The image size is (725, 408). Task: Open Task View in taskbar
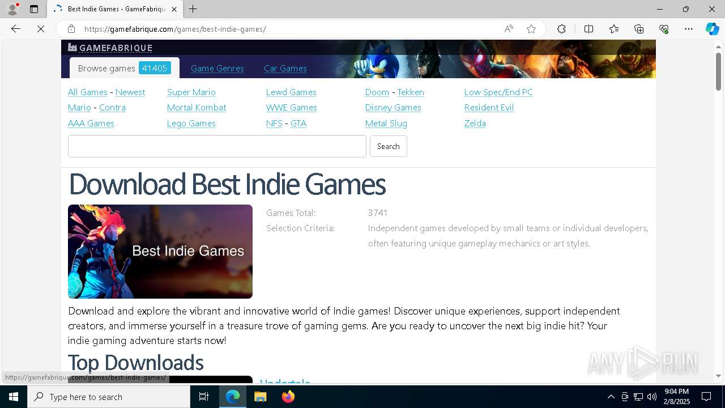204,397
